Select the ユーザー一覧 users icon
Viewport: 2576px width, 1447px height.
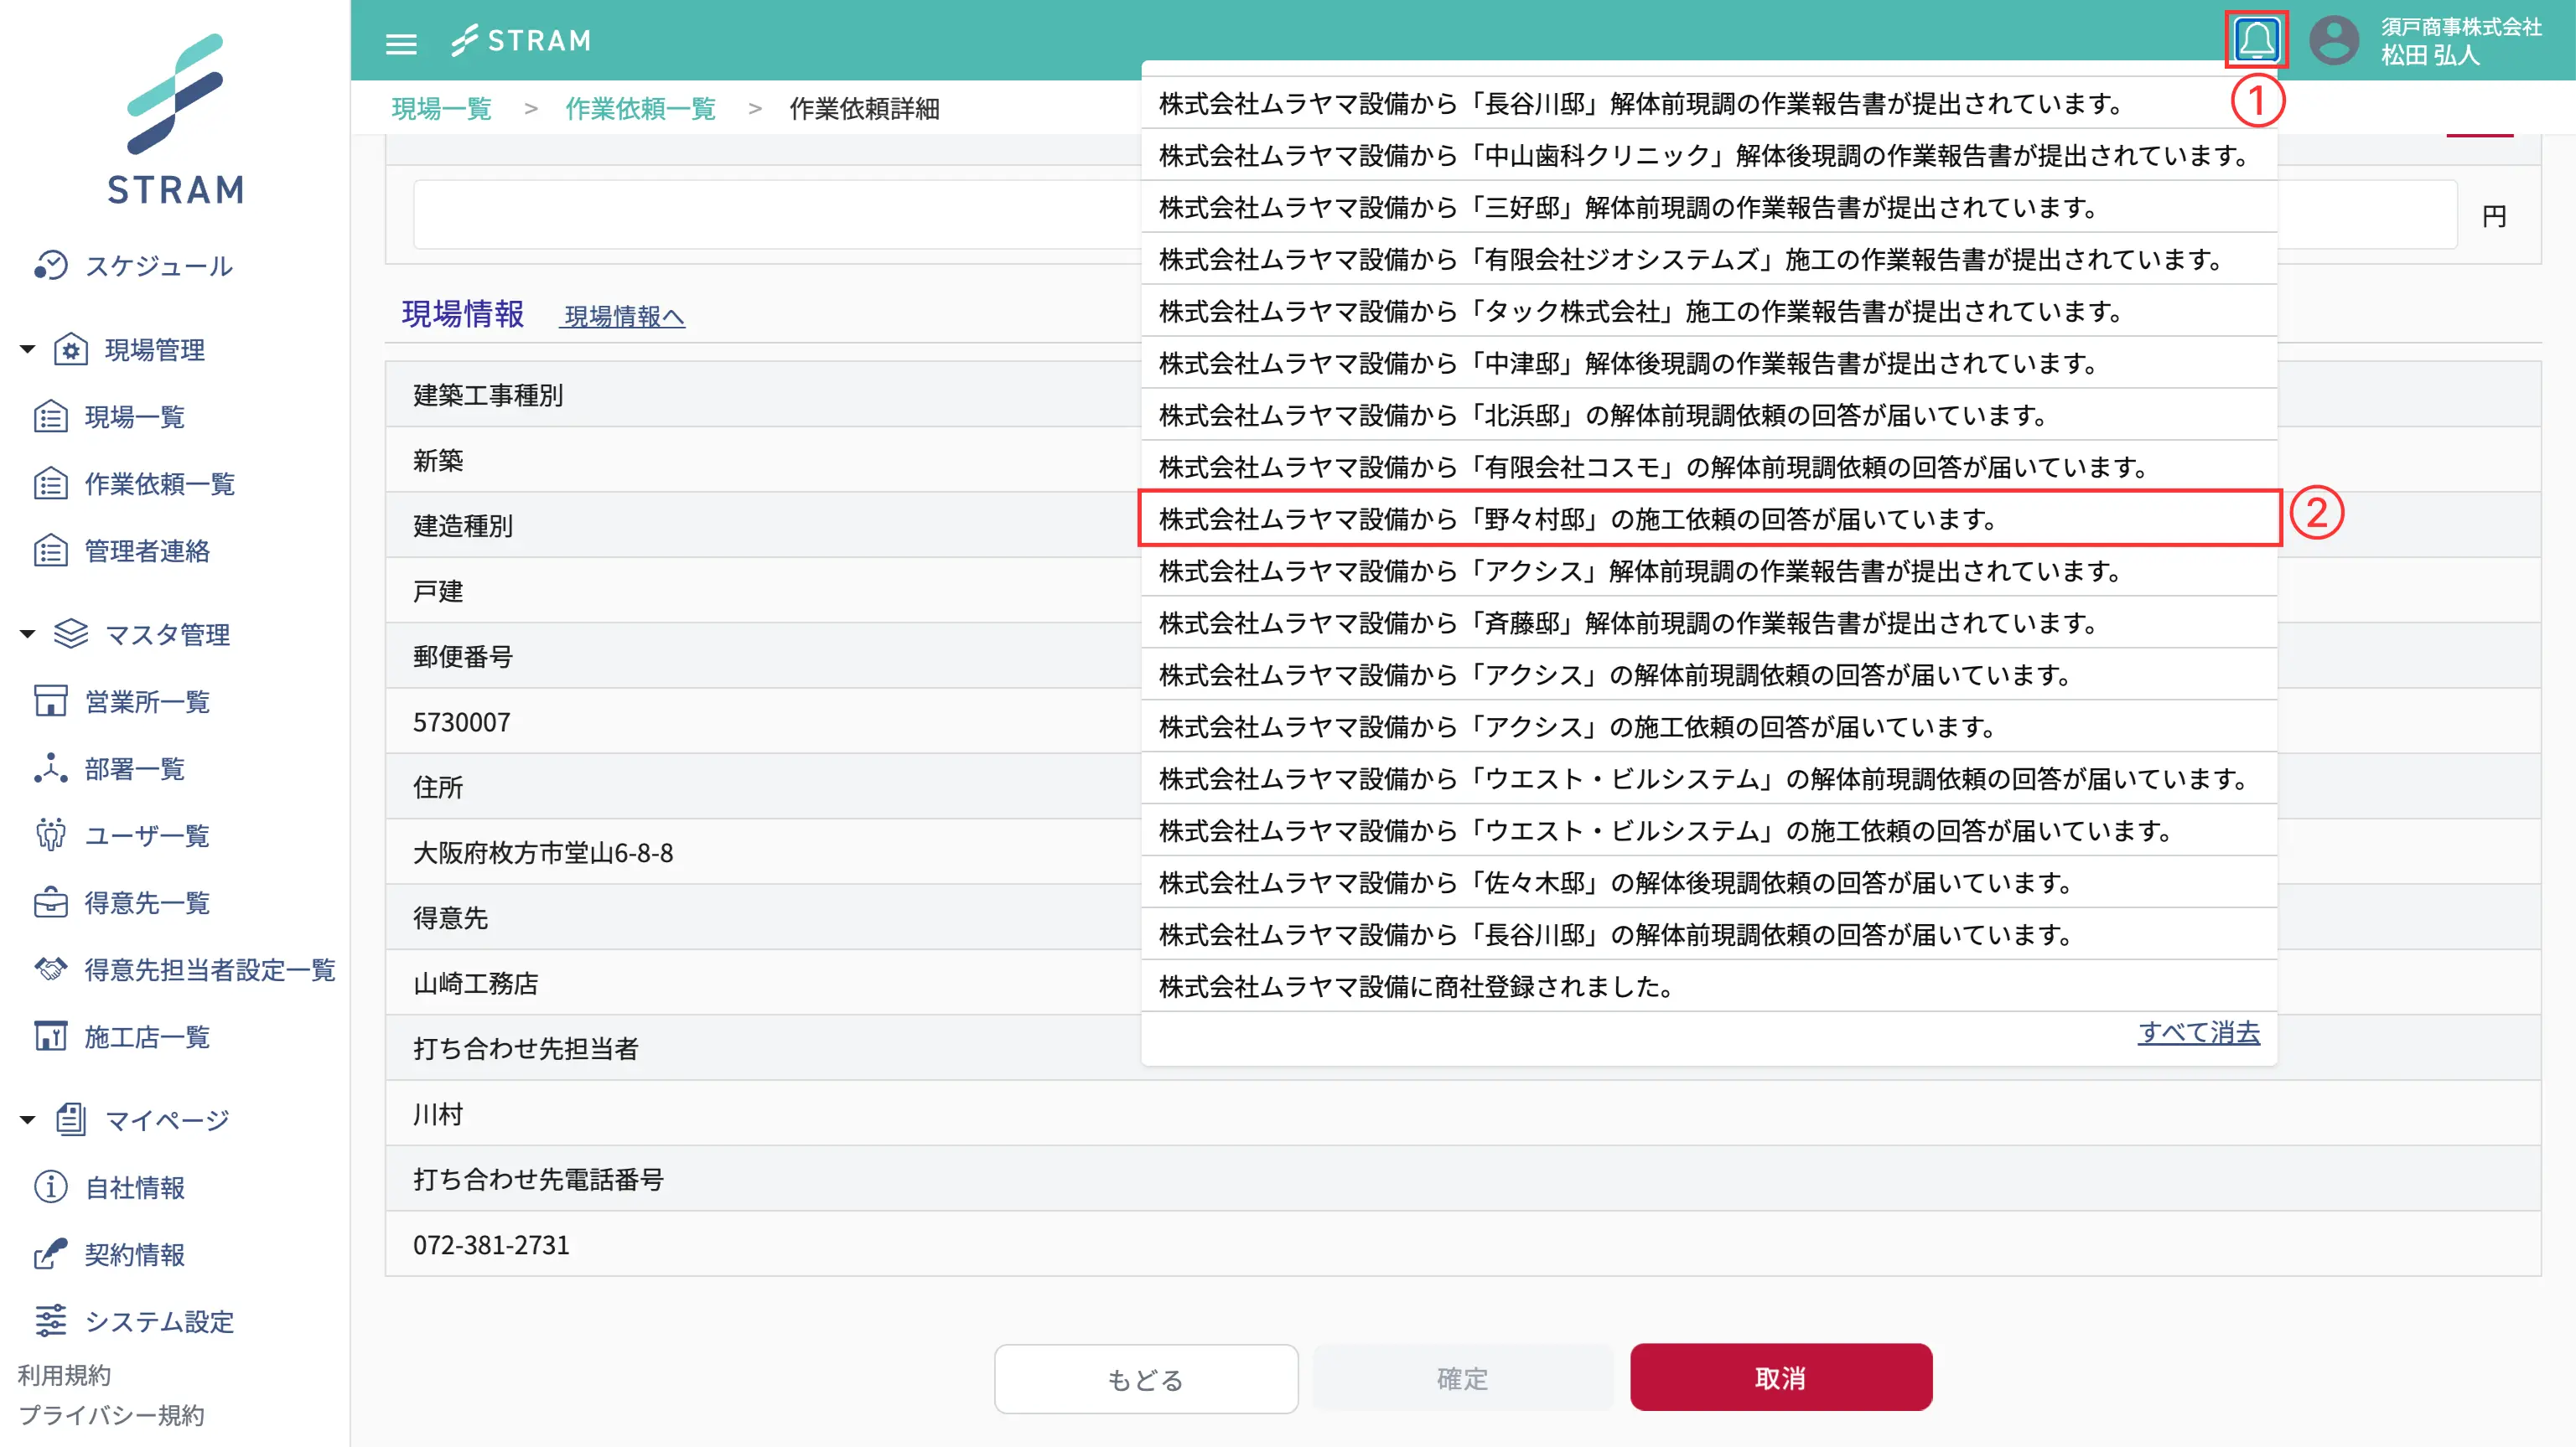pos(51,835)
